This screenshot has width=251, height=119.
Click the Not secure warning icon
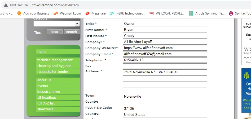[6, 5]
